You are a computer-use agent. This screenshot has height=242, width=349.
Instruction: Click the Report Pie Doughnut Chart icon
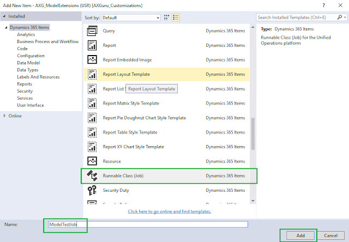[92, 118]
